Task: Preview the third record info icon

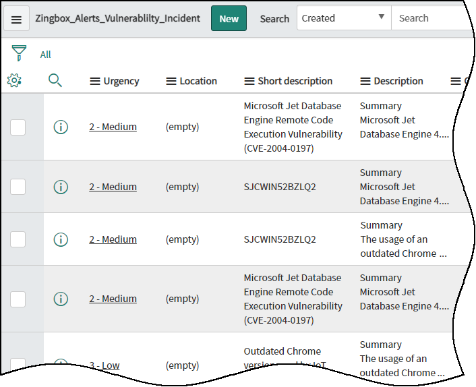Action: coord(61,239)
